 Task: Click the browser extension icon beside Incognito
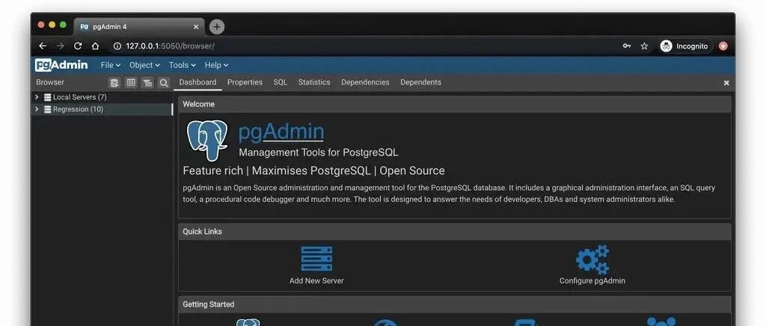(x=723, y=46)
